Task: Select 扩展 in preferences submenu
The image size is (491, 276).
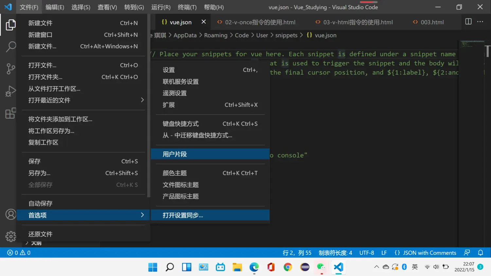Action: [x=210, y=105]
